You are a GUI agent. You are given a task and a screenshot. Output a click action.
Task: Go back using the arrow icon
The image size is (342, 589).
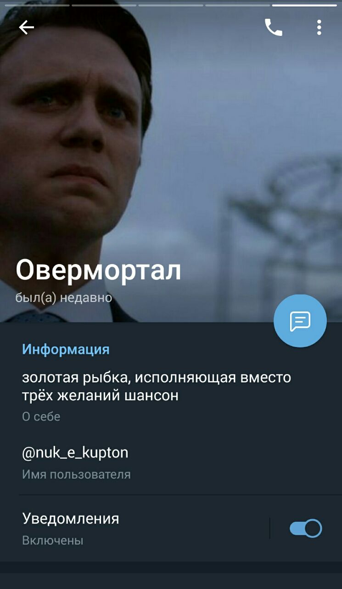click(x=26, y=28)
